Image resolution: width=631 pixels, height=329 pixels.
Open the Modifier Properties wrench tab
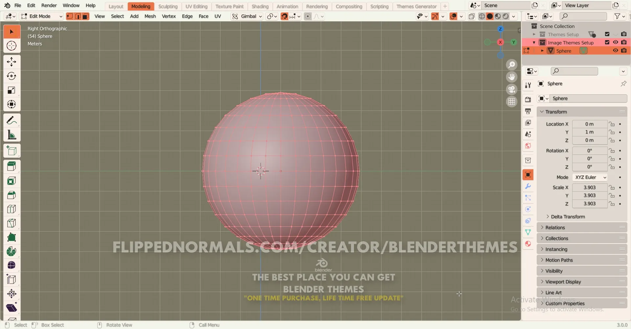(528, 186)
